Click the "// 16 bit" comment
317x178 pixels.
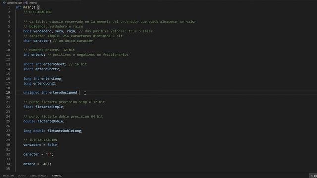(x=78, y=64)
